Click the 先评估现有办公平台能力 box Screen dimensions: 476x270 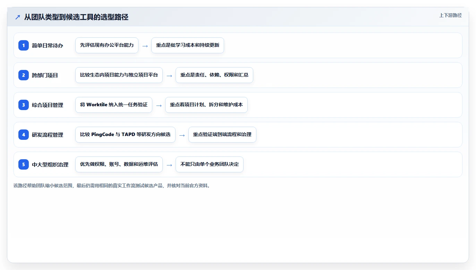coord(107,45)
